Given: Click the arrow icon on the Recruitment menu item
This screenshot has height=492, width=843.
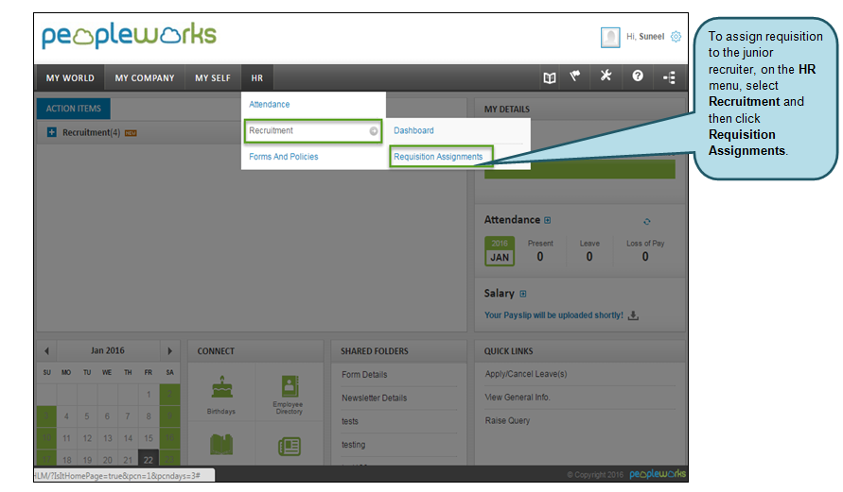Looking at the screenshot, I should [373, 131].
